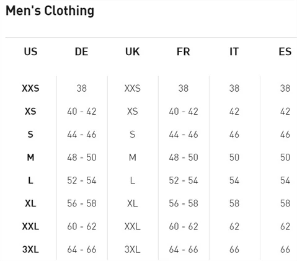
Task: Click the bold XL row label
Action: (x=30, y=203)
